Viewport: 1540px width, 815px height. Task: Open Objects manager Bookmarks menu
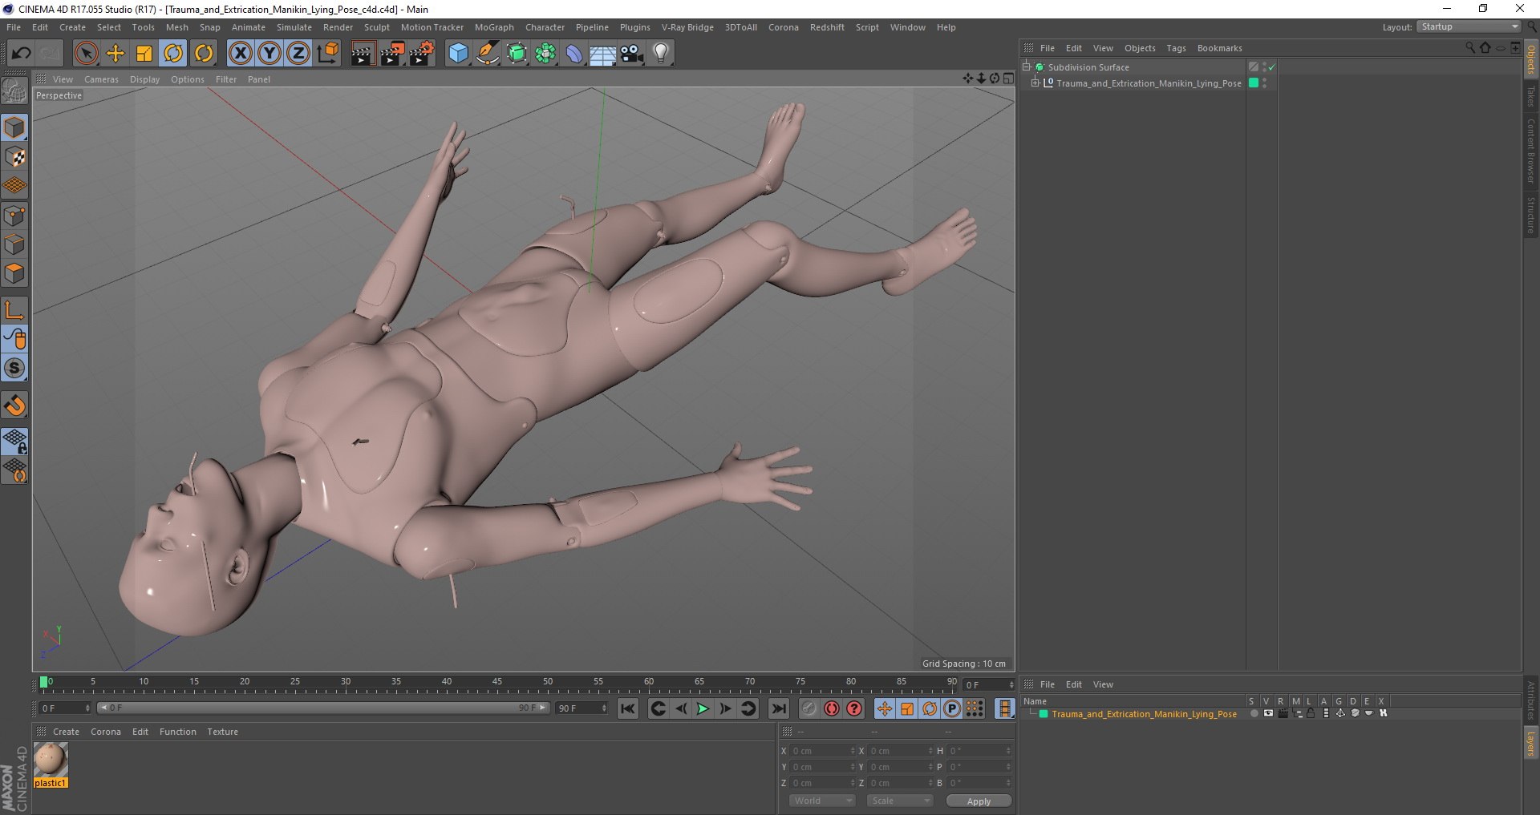point(1219,48)
